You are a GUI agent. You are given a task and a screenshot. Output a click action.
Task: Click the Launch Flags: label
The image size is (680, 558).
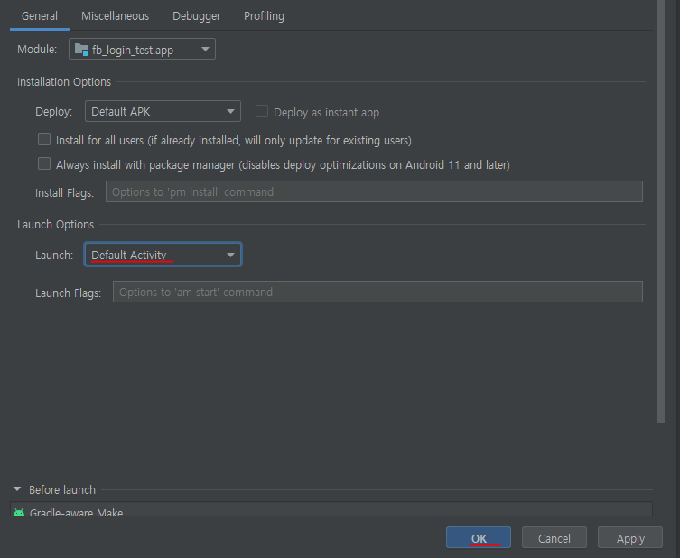[68, 293]
